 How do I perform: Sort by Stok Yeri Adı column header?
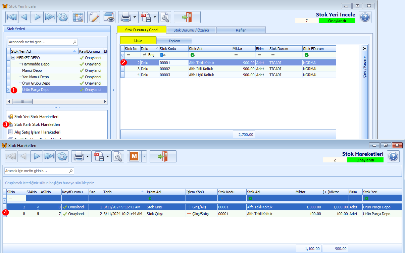click(x=44, y=51)
